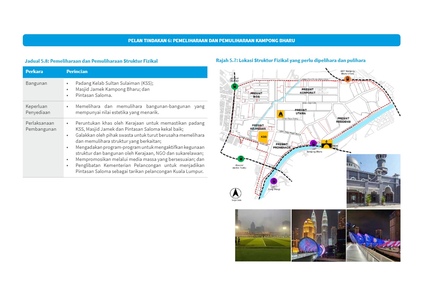
Task: Click the mosque icon on the map
Action: point(281,114)
